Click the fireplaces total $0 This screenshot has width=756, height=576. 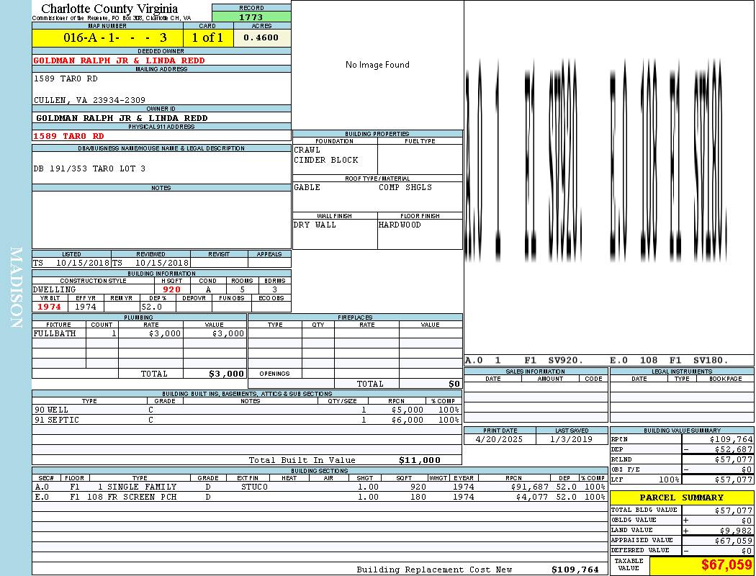[454, 384]
